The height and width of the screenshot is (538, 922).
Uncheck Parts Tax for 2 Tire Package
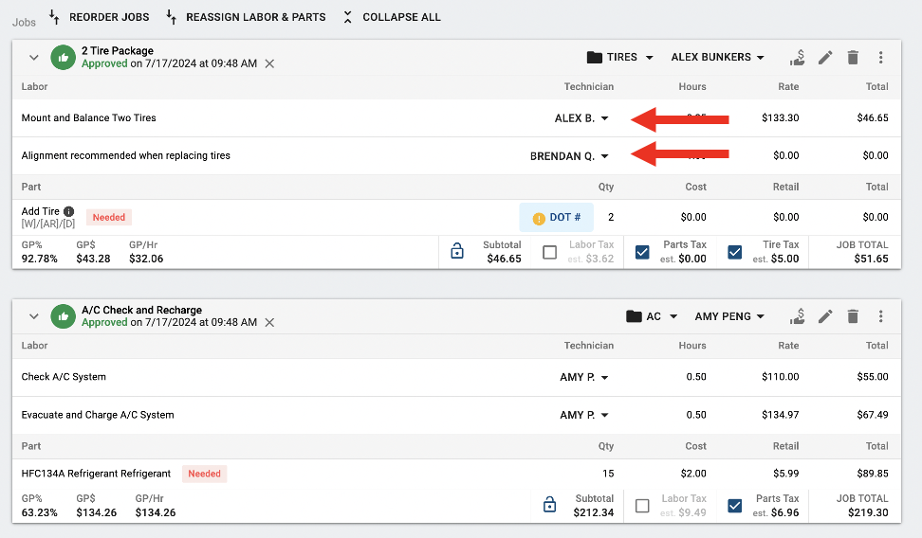pyautogui.click(x=642, y=253)
